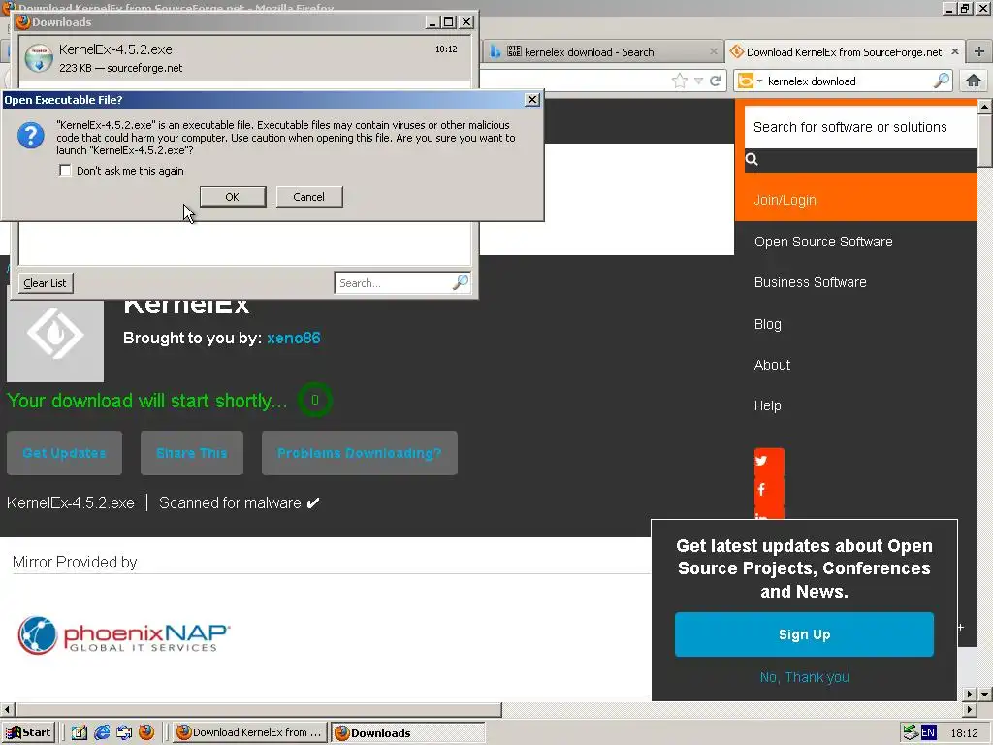This screenshot has height=745, width=993.
Task: Select the KernelEx-4.5.2.exe download entry icon
Action: pyautogui.click(x=39, y=58)
